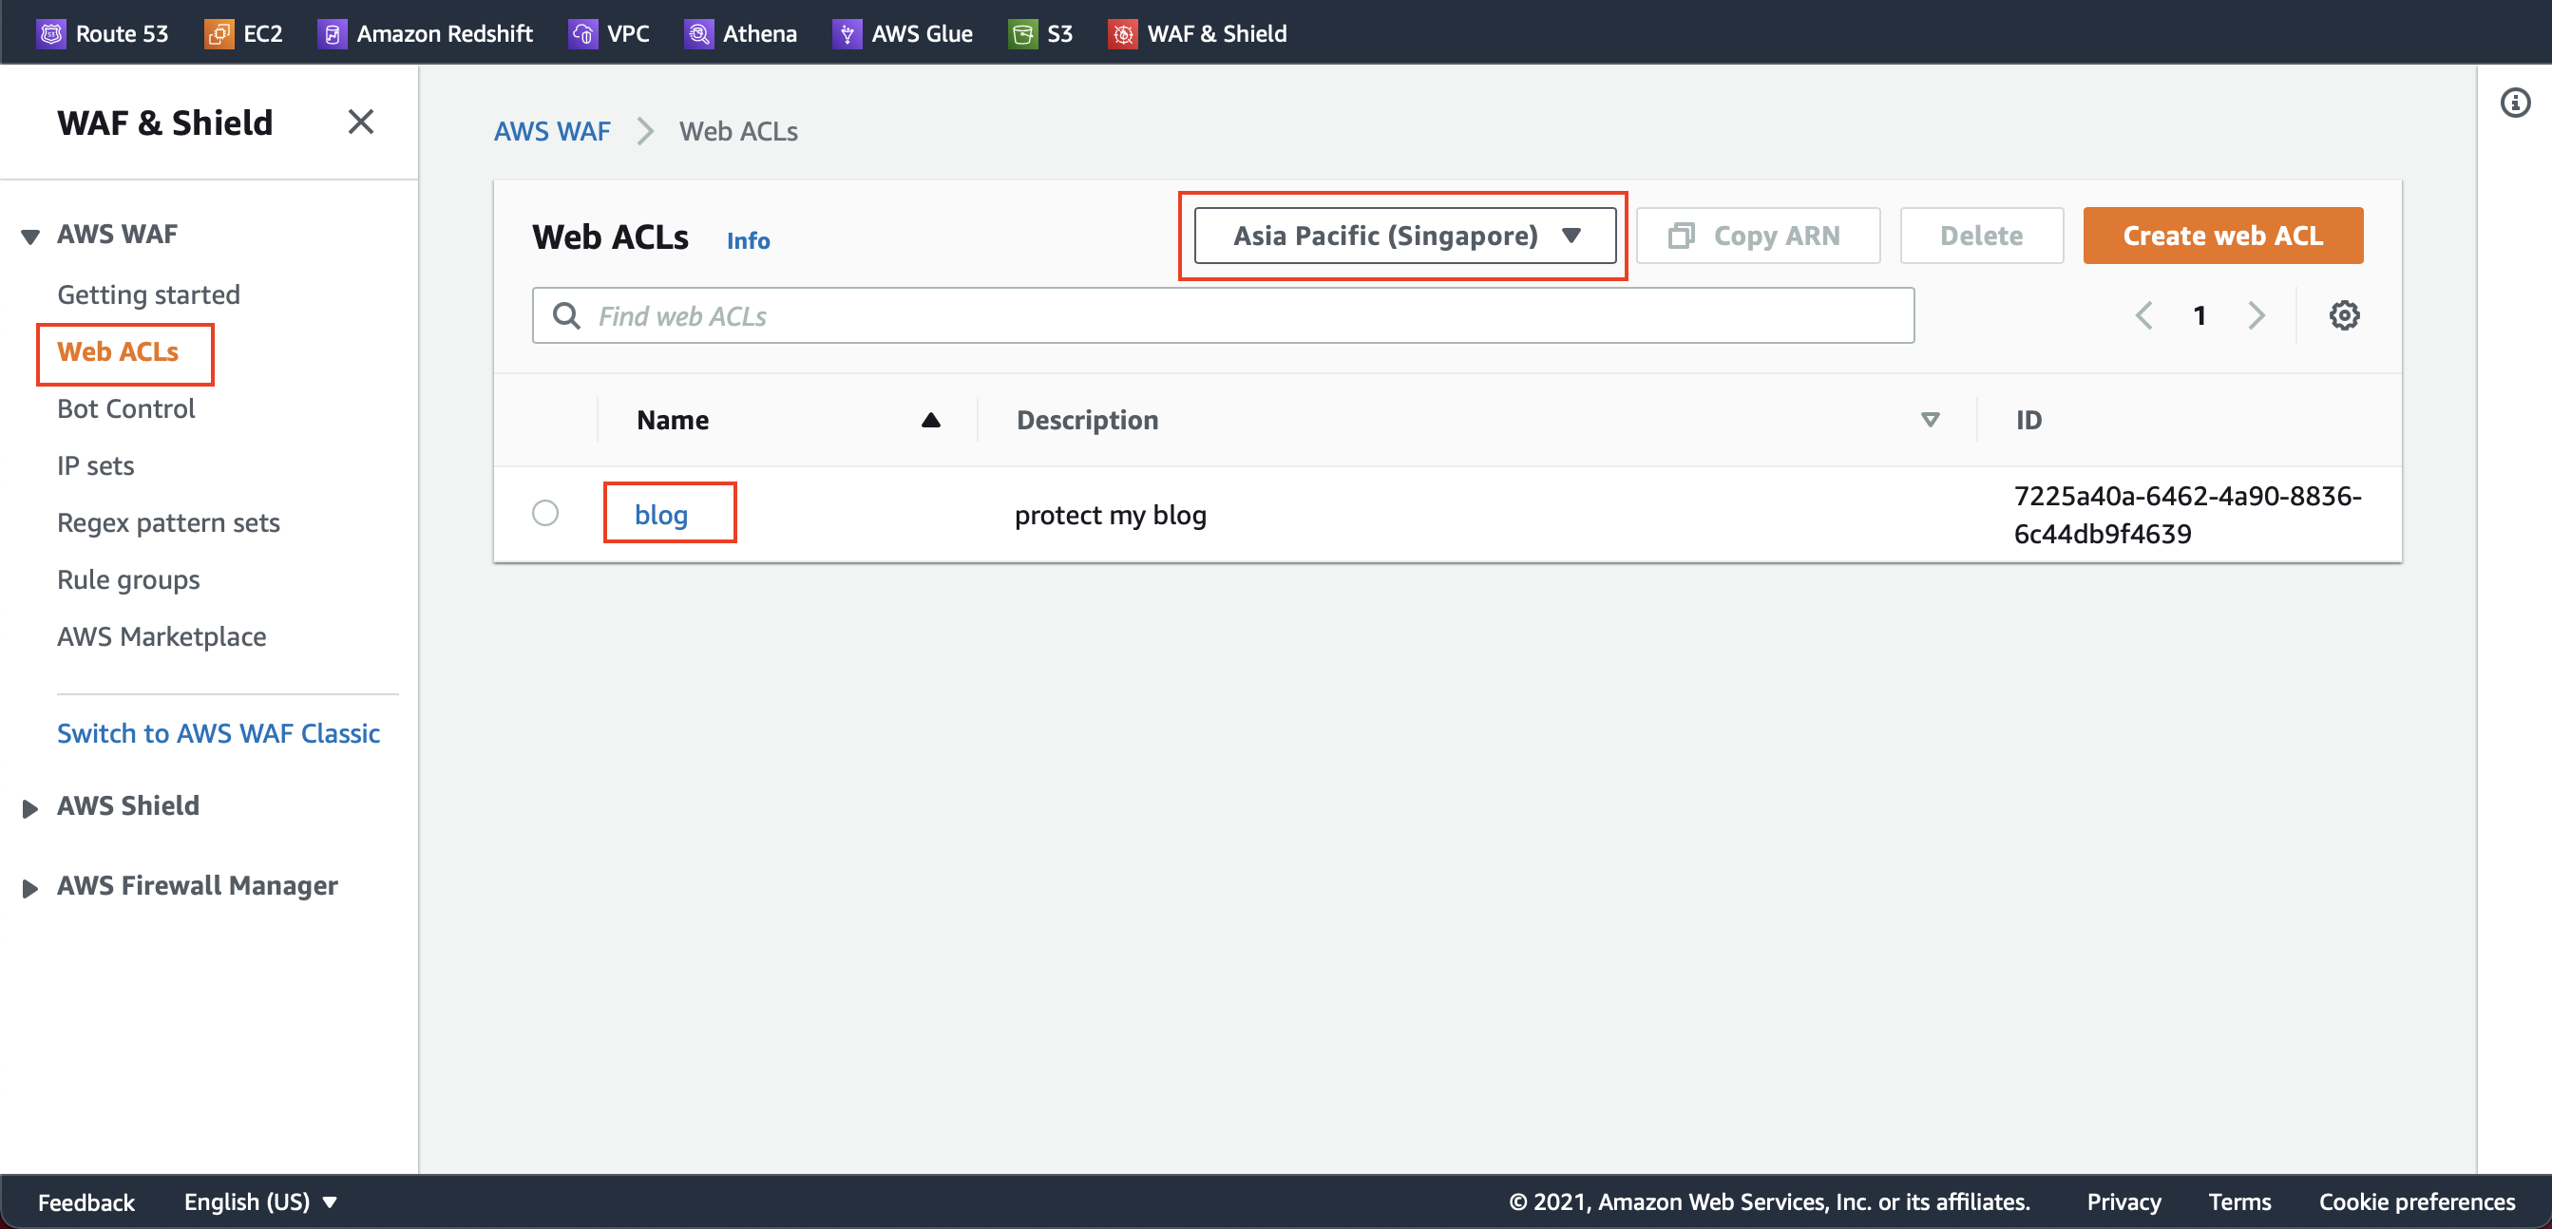Click the Name column header label

(673, 420)
